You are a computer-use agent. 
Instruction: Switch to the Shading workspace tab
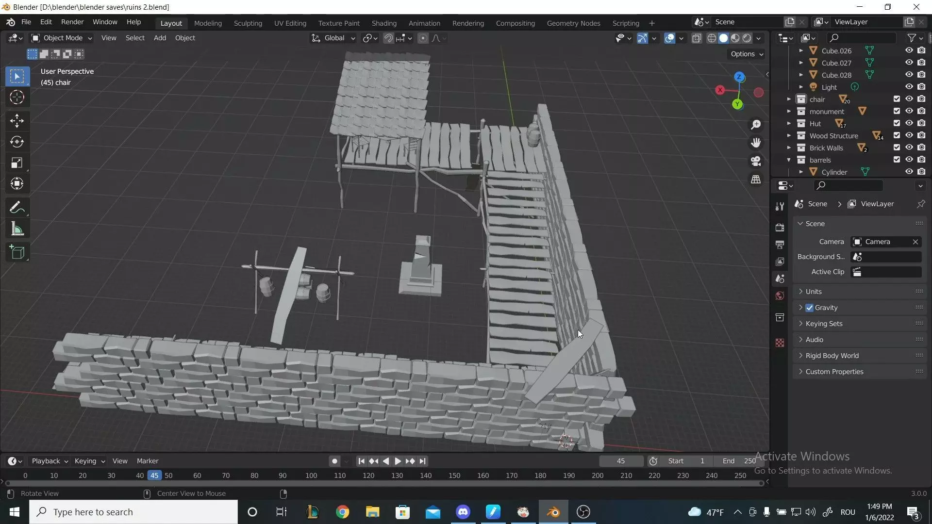click(x=384, y=23)
